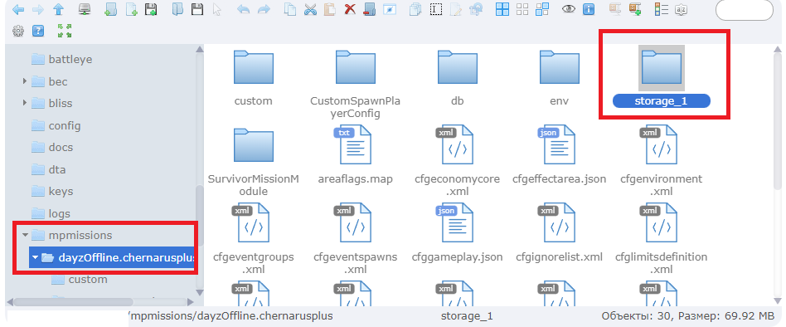The height and width of the screenshot is (327, 786).
Task: Click the tree panel scroll-up arrow
Action: click(200, 49)
